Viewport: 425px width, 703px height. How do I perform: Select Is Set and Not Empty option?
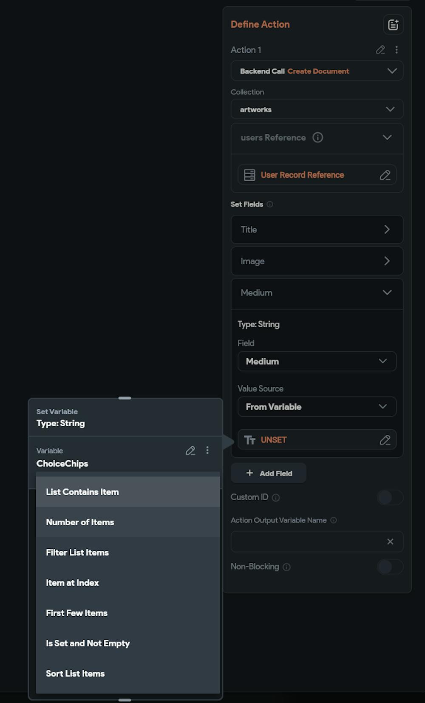pyautogui.click(x=127, y=643)
